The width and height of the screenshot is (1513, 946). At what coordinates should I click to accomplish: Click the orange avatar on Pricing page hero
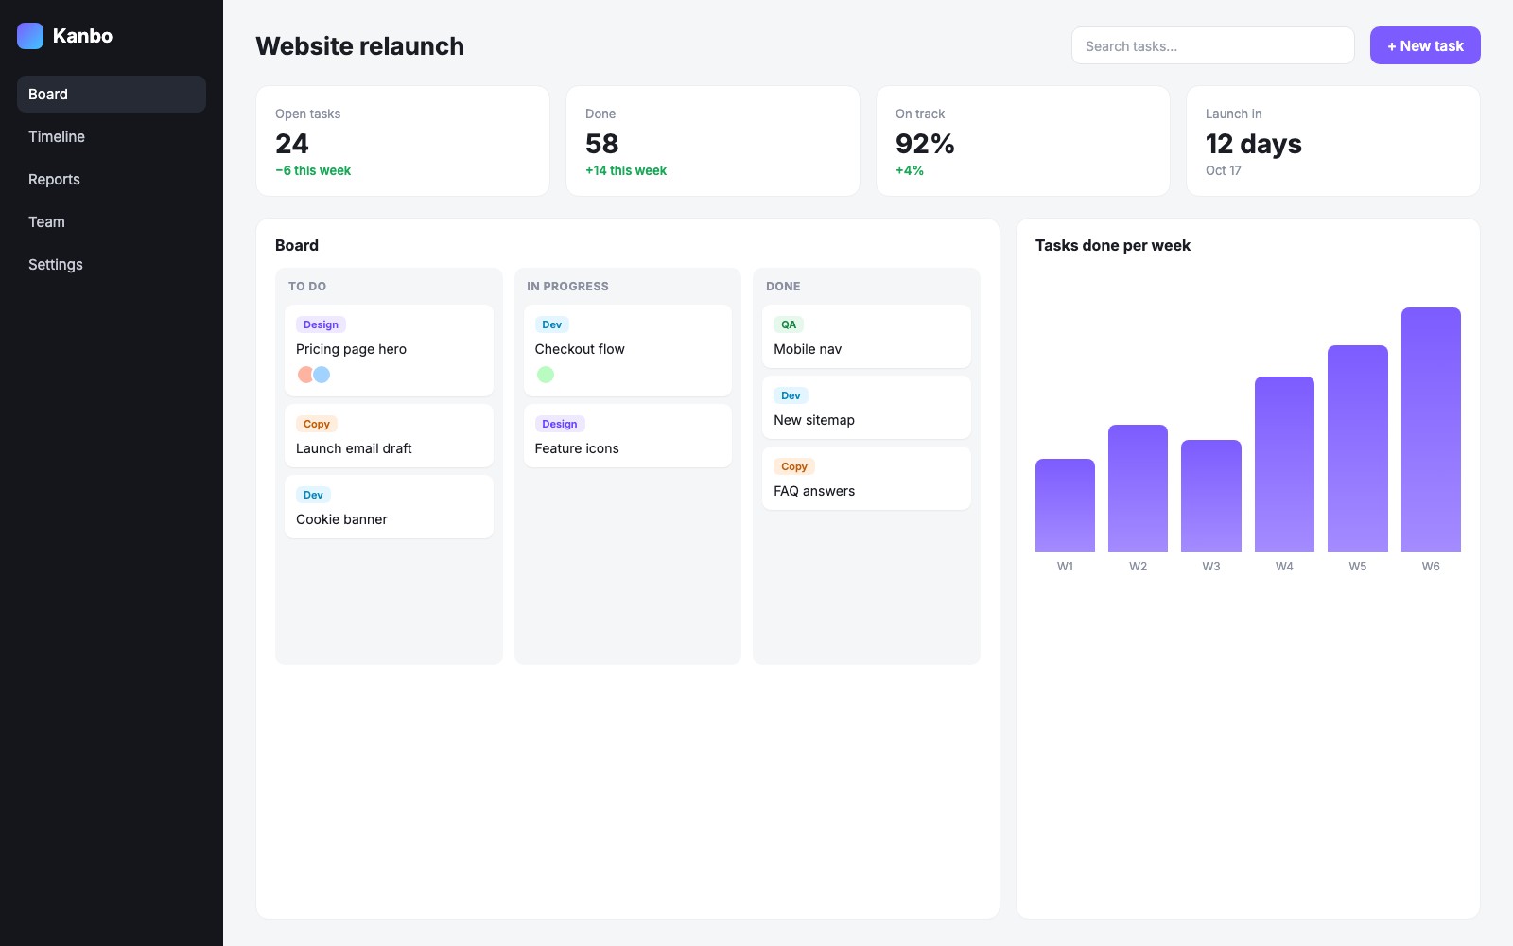[305, 375]
